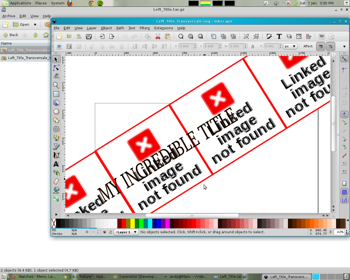Open the Extensions menu
Image resolution: width=350 pixels, height=280 pixels.
[x=163, y=28]
